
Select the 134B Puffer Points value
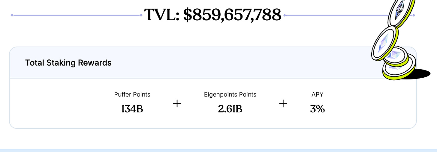click(132, 109)
